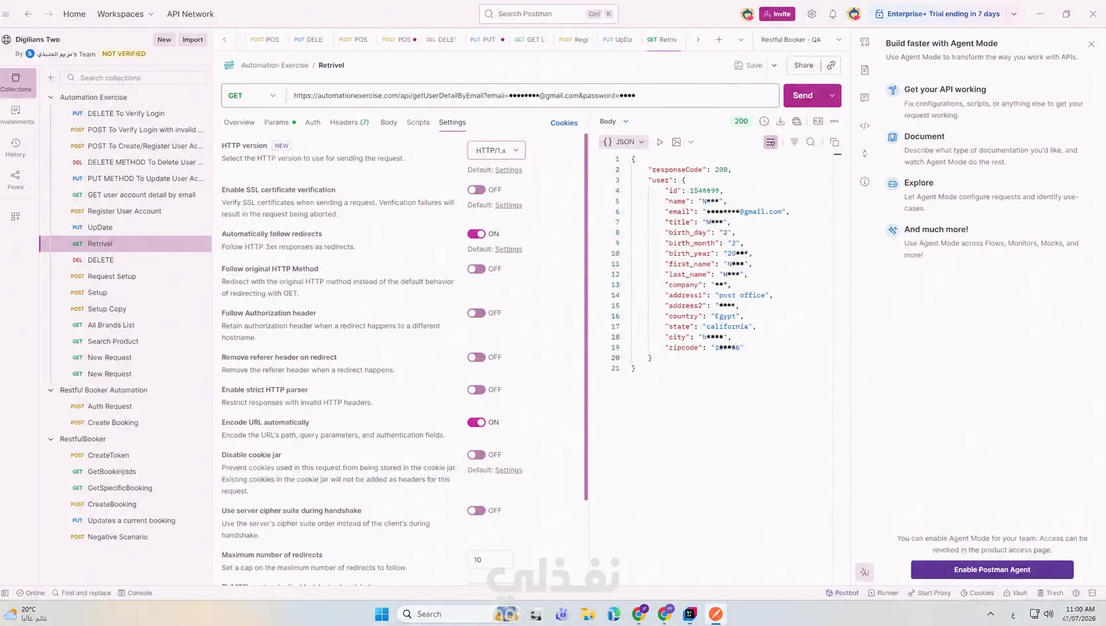
Task: Click the Search collections field
Action: pos(135,78)
